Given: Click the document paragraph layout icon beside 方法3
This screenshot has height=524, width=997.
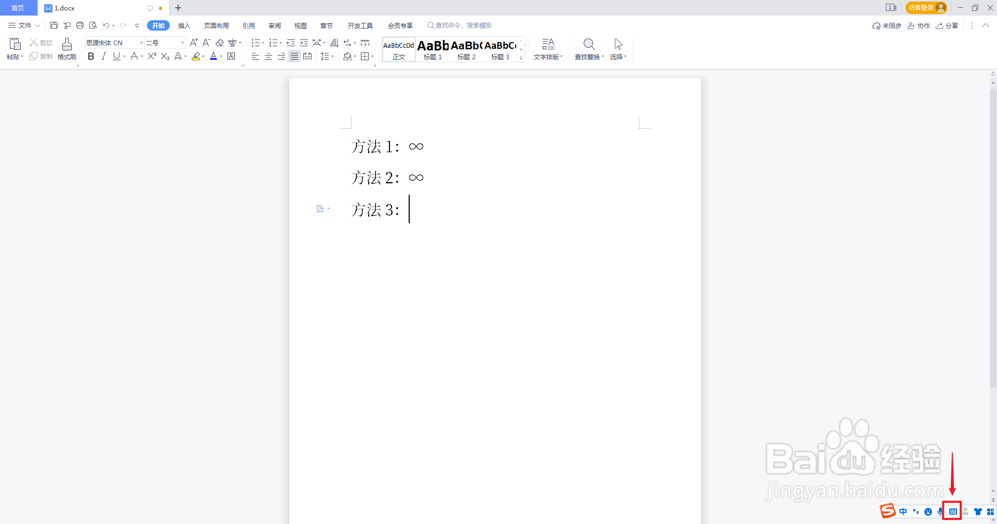Looking at the screenshot, I should pos(320,209).
